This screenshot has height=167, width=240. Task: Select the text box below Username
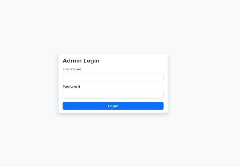pos(113,77)
